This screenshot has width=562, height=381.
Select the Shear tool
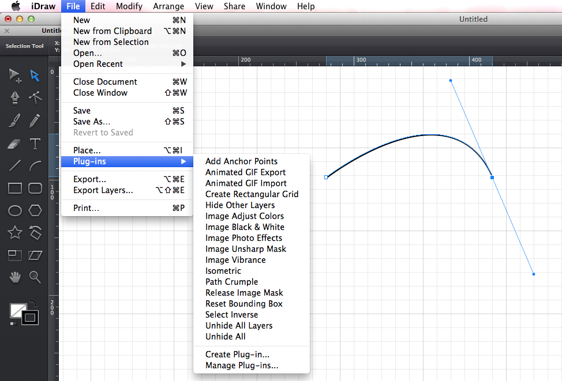coord(35,255)
